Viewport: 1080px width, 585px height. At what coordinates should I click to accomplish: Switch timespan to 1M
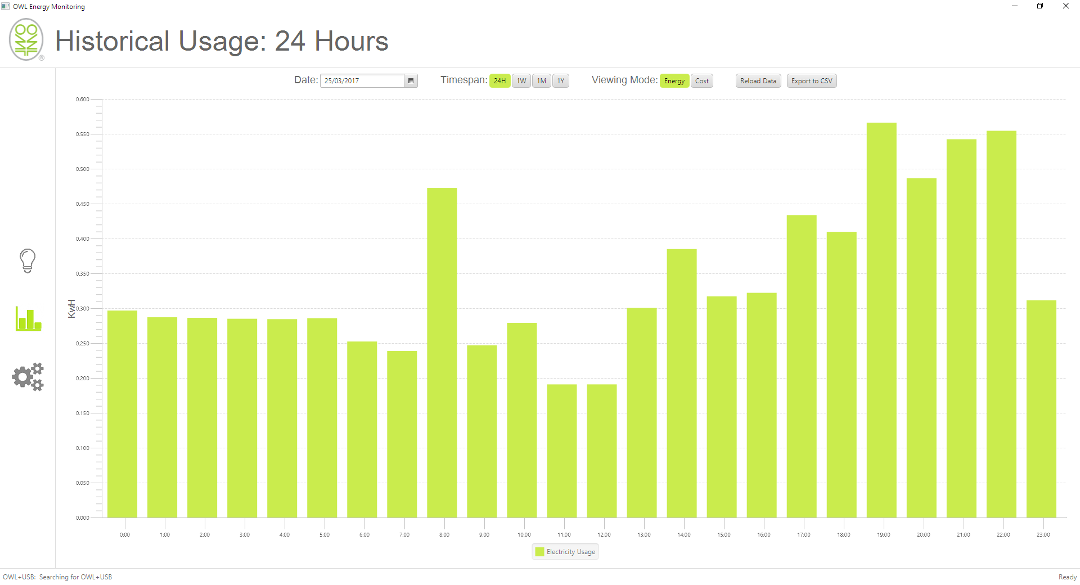point(541,81)
